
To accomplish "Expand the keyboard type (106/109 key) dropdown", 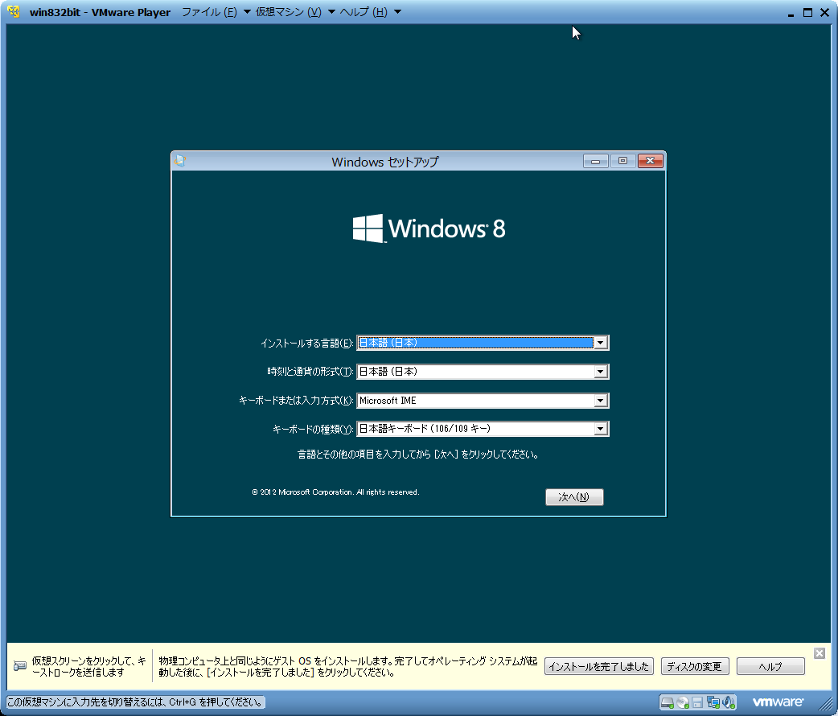I will (601, 429).
